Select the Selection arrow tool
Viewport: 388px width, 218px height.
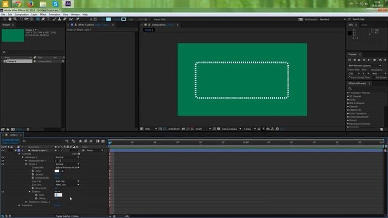[x=4, y=19]
